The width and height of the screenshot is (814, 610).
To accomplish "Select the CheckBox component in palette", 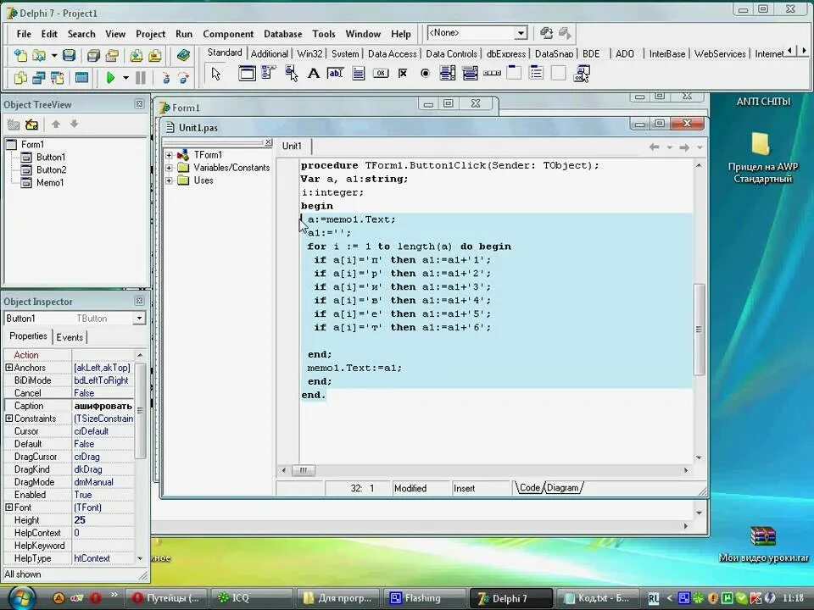I will pos(403,73).
